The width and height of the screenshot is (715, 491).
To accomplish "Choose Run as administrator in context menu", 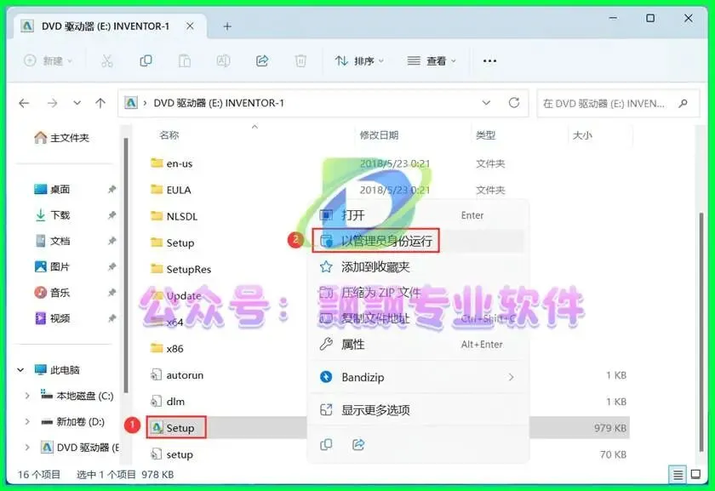I will click(418, 241).
